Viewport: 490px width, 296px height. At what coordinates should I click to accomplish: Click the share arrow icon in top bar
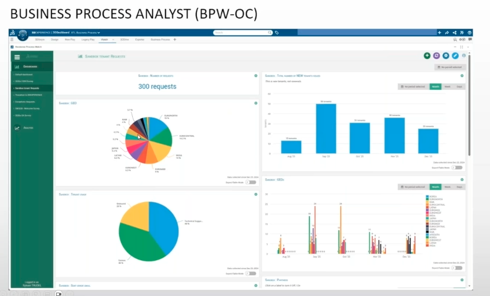[x=447, y=32]
